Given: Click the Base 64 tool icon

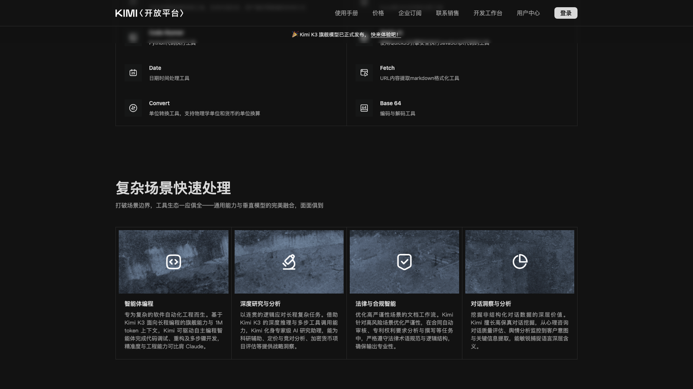Looking at the screenshot, I should [364, 108].
